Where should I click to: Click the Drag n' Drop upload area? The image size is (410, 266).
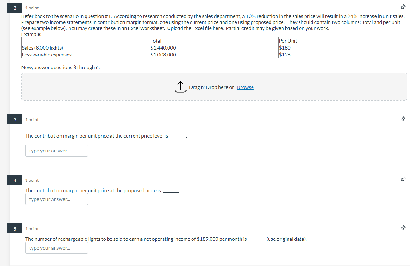[214, 87]
